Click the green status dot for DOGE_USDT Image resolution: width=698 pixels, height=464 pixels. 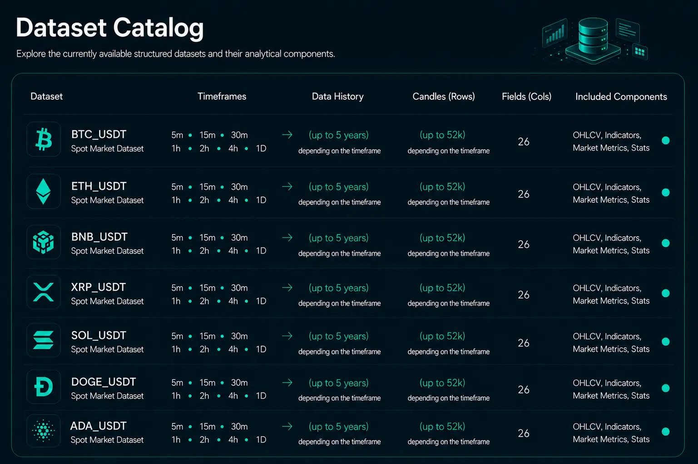pos(666,388)
